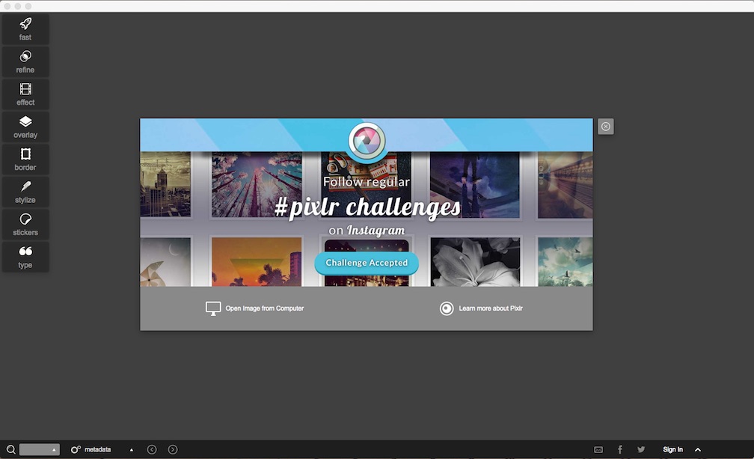
Task: Click the '#pixlr challenges' headline text
Action: 367,207
